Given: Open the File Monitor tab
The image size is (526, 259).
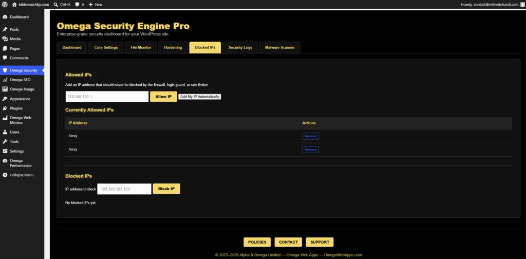Looking at the screenshot, I should (141, 48).
